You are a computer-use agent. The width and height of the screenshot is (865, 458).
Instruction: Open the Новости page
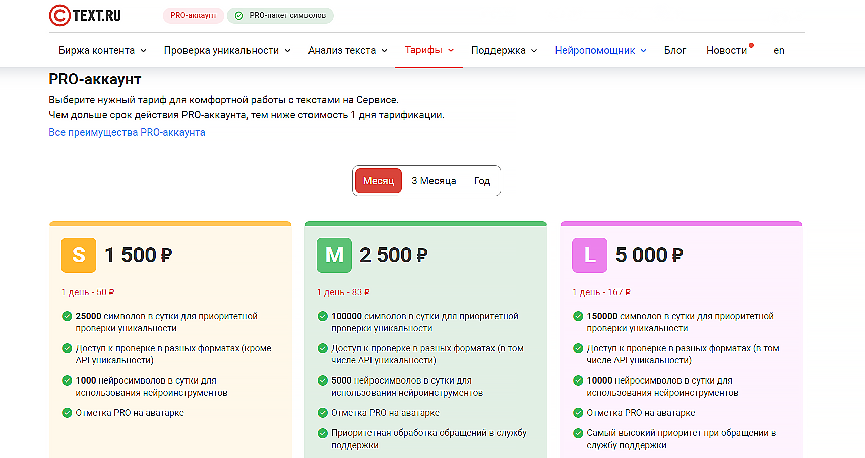point(726,50)
